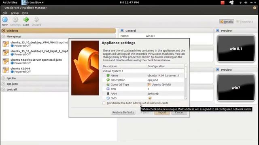Open the network icon in top bar

(x=240, y=2)
